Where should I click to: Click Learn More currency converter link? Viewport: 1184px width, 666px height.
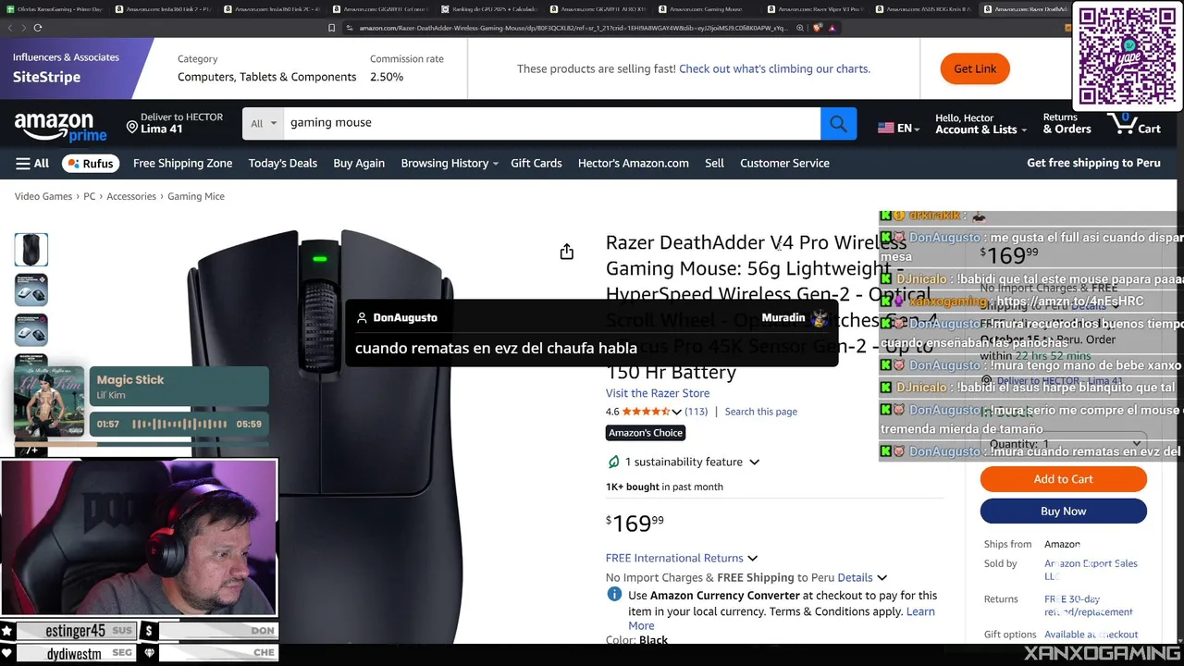[782, 619]
